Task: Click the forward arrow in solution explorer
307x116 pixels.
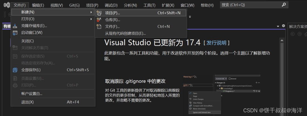Action: [299, 34]
